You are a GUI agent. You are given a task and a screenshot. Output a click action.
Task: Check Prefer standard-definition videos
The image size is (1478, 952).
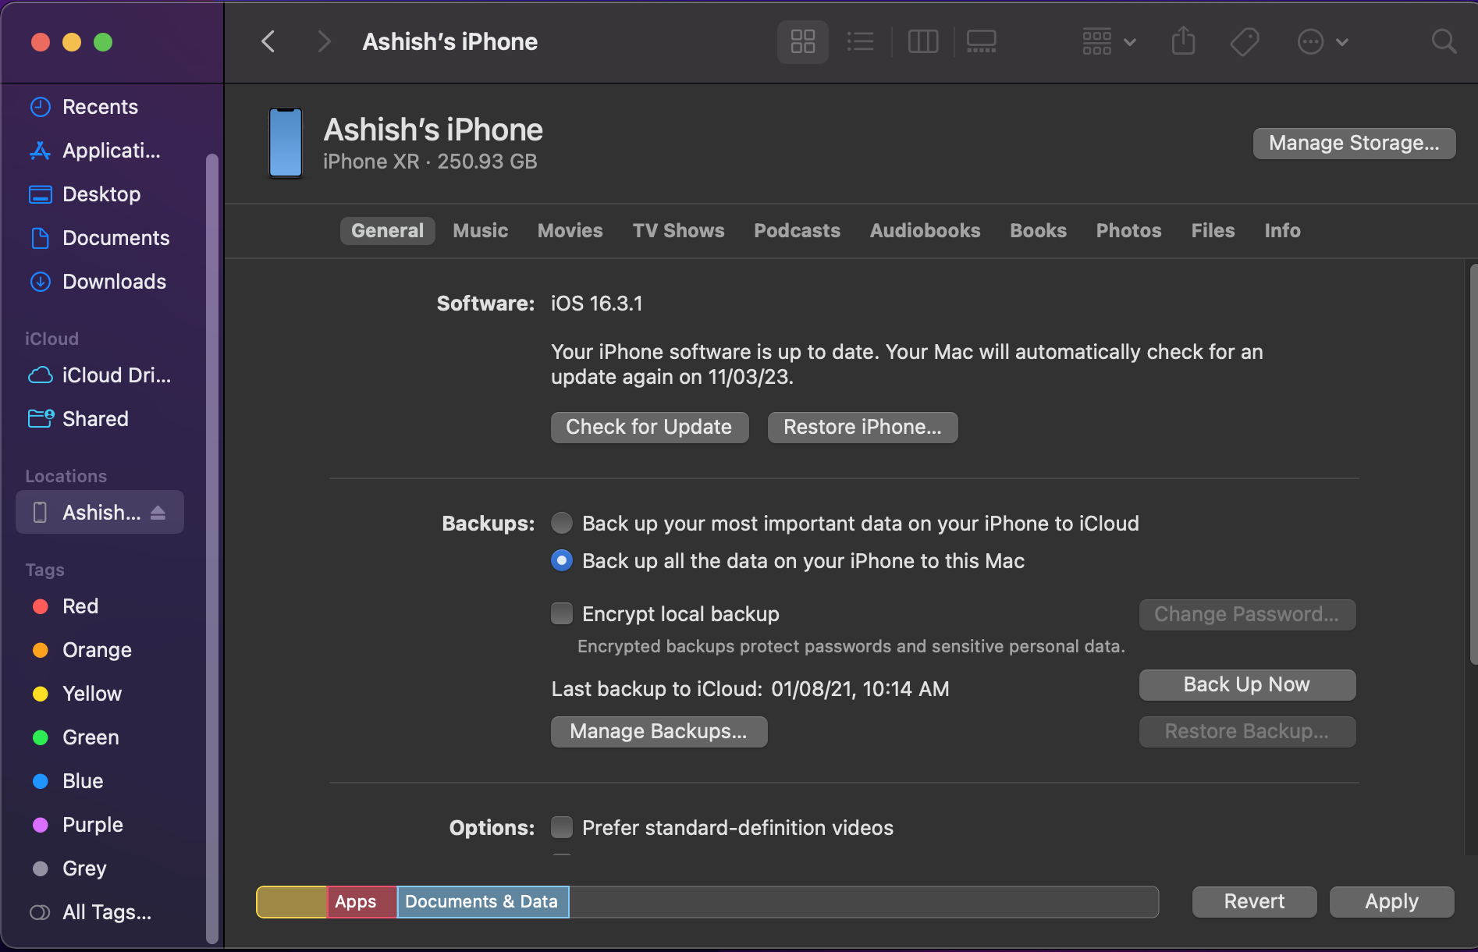562,827
